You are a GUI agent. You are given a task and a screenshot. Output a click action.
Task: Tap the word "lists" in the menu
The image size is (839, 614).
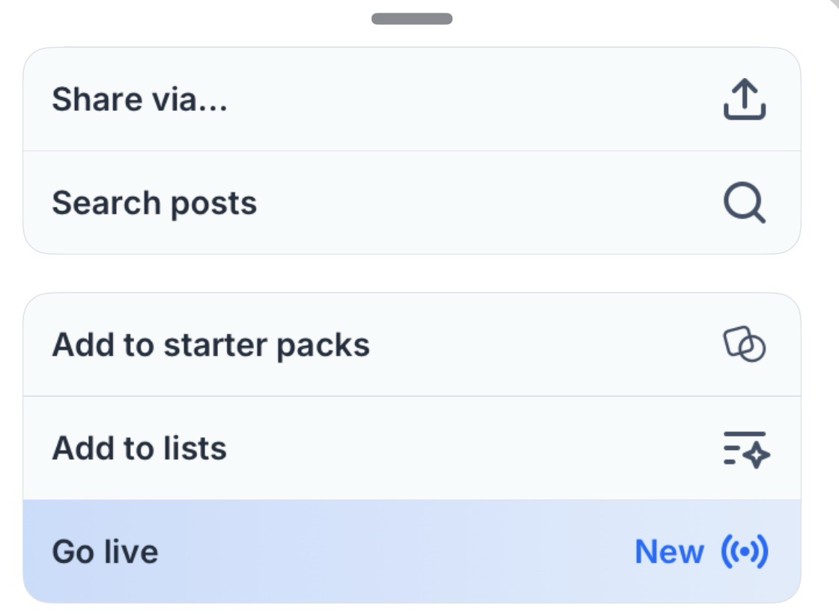pos(195,449)
